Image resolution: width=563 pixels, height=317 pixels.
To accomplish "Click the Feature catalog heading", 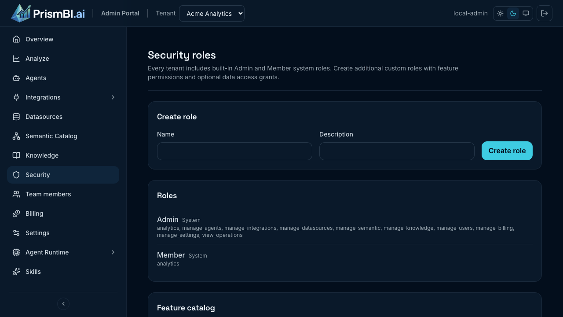I will click(186, 308).
